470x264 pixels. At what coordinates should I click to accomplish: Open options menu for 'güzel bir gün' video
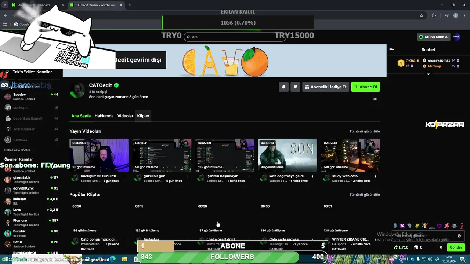187,176
